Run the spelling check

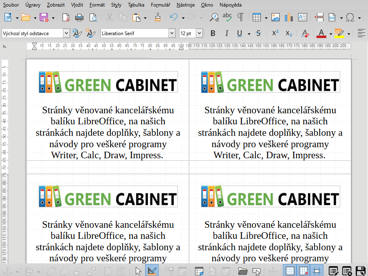pos(227,17)
